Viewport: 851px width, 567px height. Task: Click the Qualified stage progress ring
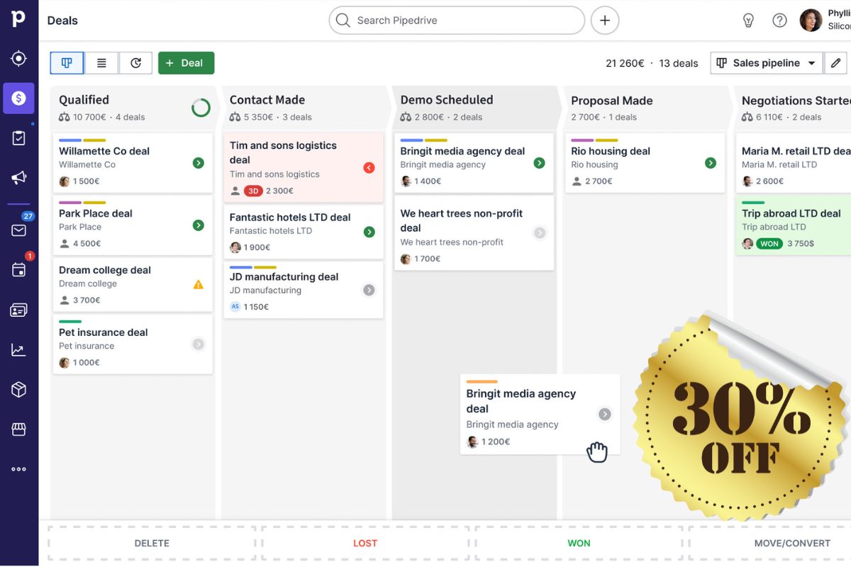[x=201, y=107]
